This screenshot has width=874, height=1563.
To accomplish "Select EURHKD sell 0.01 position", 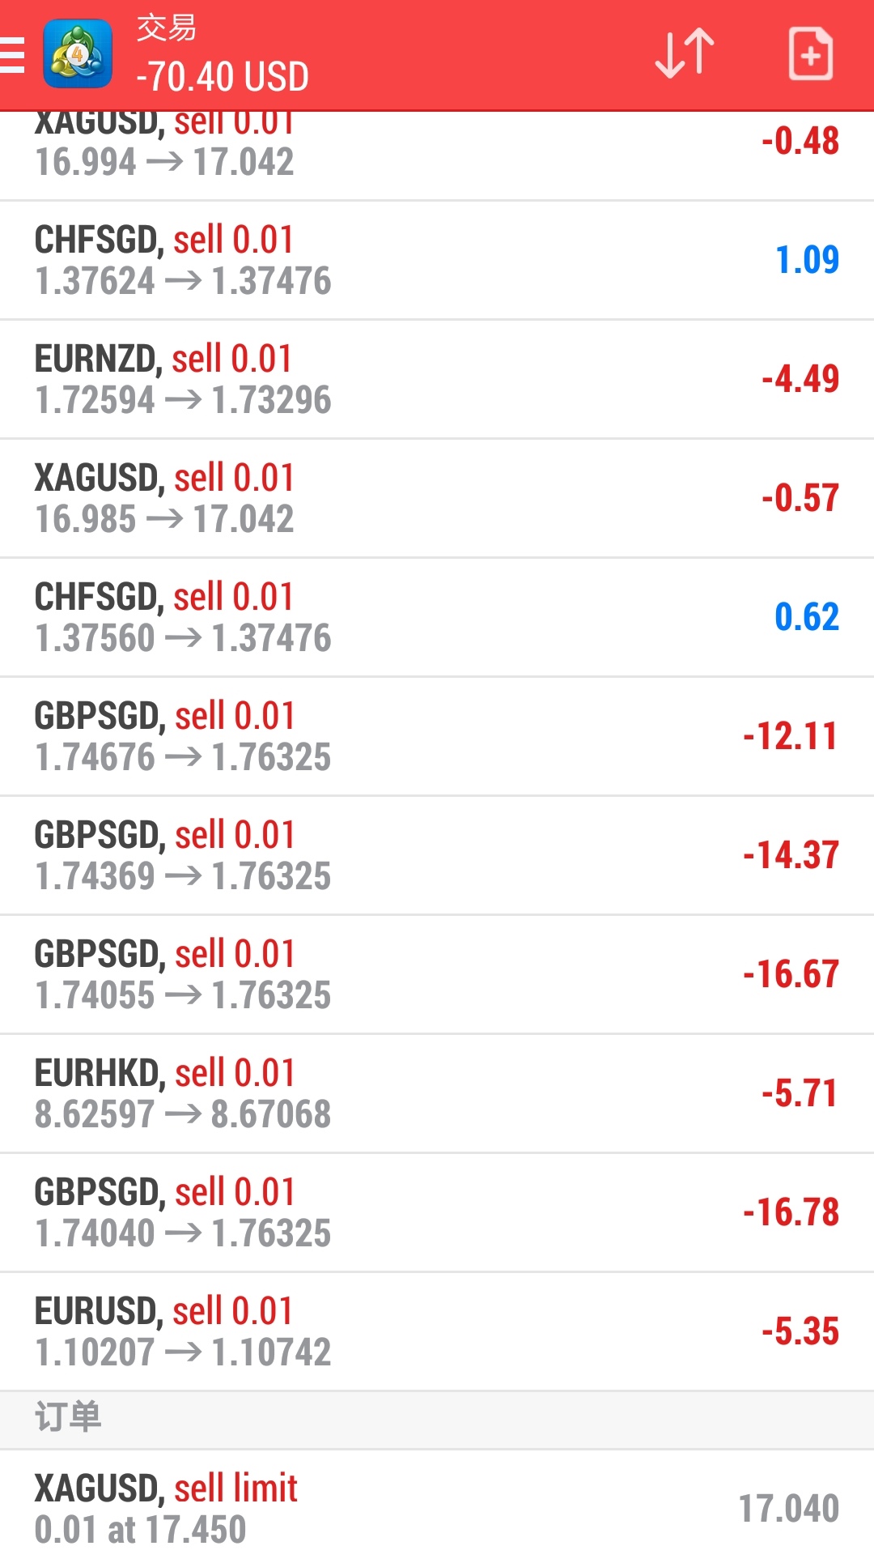I will [437, 1093].
